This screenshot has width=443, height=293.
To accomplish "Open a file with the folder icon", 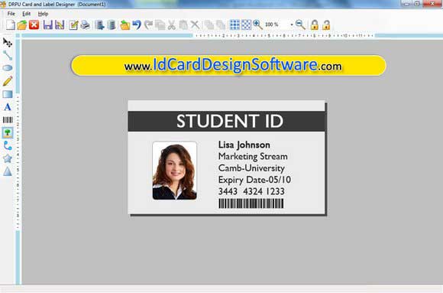I will [21, 25].
